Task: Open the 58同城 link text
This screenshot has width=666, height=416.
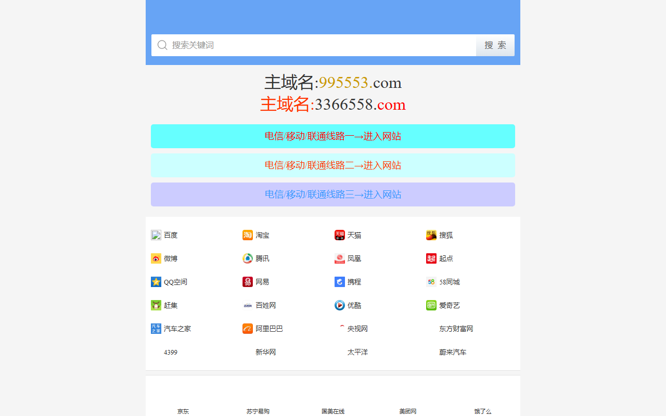Action: (x=450, y=282)
